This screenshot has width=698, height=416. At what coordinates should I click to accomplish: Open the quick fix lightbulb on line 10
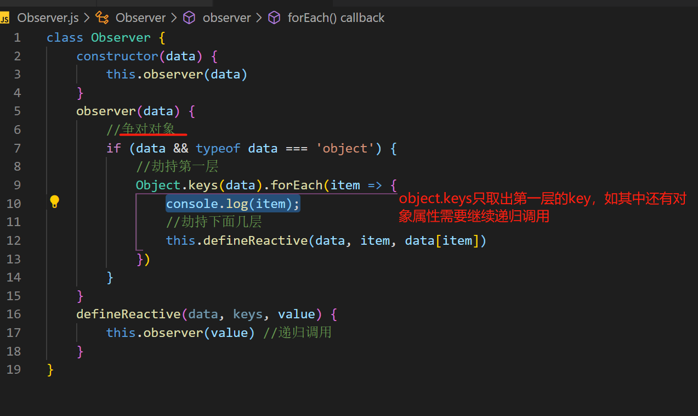pos(54,202)
